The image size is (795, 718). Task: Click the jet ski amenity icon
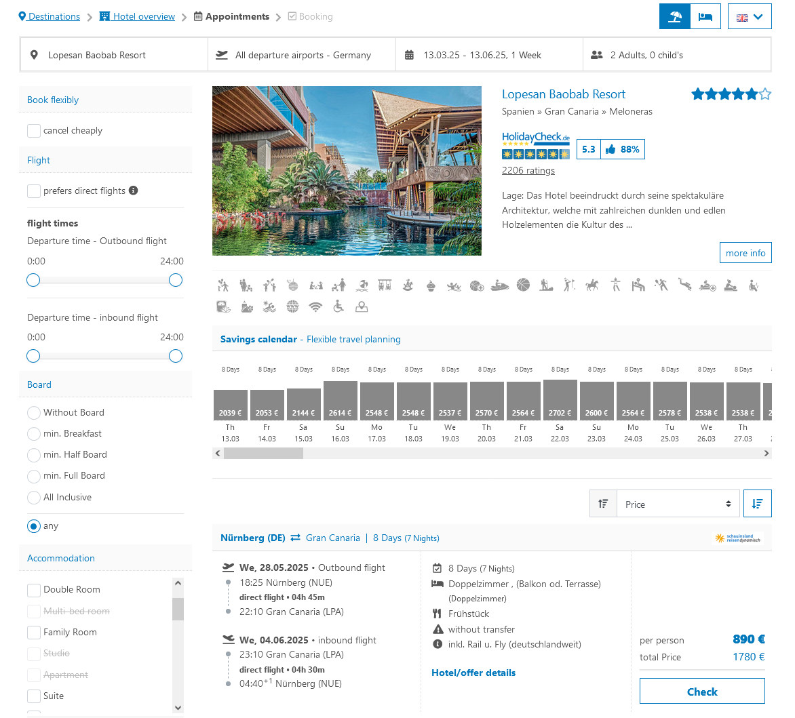click(x=500, y=285)
